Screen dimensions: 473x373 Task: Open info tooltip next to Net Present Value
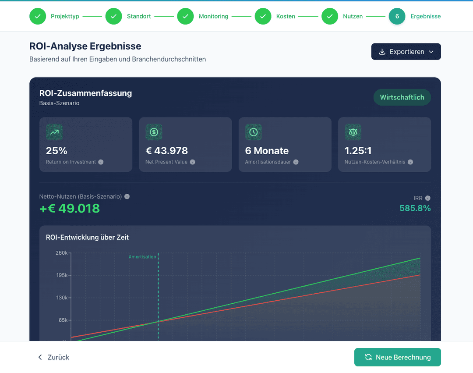192,162
